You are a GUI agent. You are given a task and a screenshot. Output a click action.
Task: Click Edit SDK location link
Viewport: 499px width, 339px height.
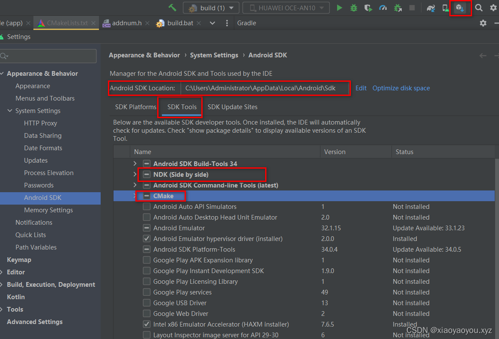click(361, 88)
